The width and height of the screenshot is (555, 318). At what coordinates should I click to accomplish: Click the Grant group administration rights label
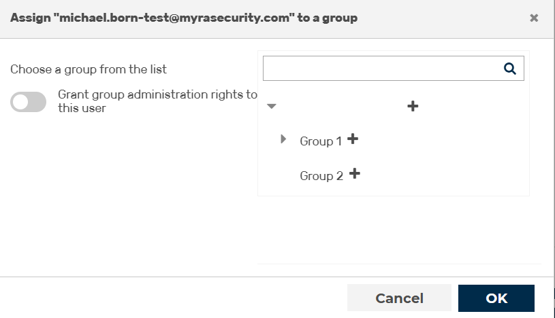click(x=157, y=101)
